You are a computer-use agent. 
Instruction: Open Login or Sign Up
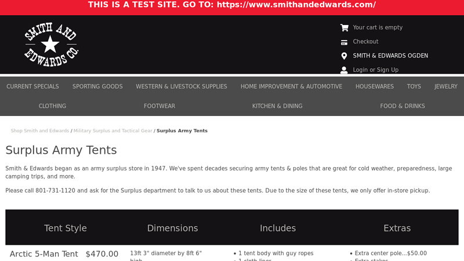(375, 70)
